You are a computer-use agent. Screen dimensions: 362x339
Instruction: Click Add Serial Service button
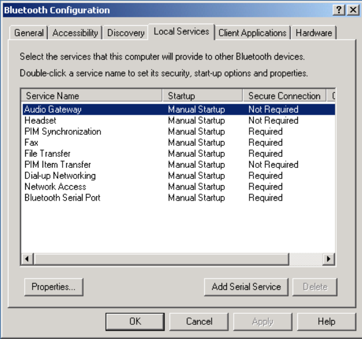(246, 287)
